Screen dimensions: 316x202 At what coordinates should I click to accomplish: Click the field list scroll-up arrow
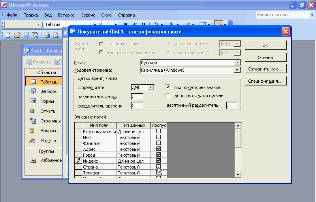tap(238, 126)
